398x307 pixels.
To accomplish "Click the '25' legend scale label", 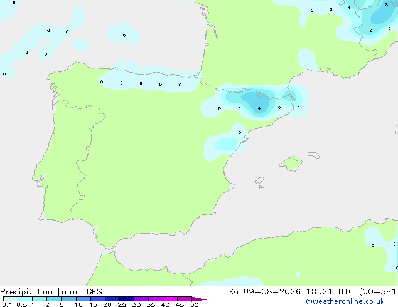I will click(122, 304).
